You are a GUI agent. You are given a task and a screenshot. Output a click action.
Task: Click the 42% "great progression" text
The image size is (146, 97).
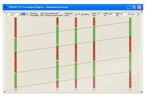tap(50, 13)
